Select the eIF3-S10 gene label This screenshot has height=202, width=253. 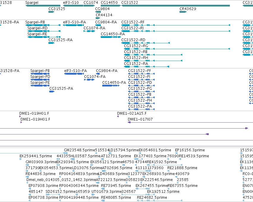(71, 3)
